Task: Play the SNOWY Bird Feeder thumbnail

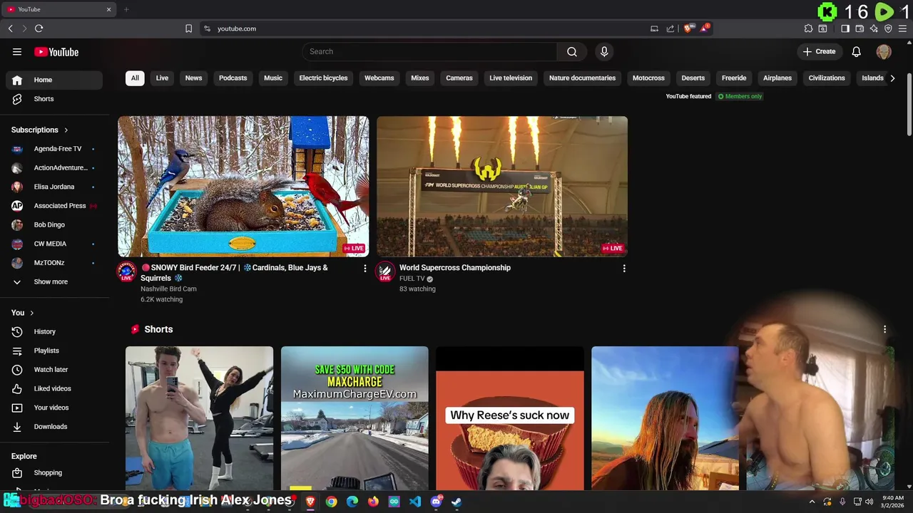Action: pos(243,186)
